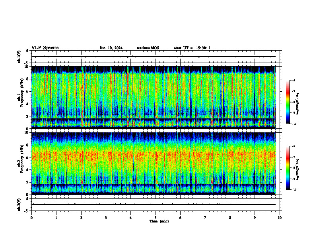Click time axis tick label "3"
Image resolution: width=315 pixels, height=244 pixels.
coord(106,218)
